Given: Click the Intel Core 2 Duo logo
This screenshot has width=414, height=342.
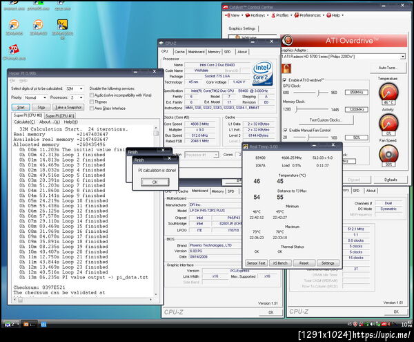Looking at the screenshot, I should pyautogui.click(x=262, y=73).
